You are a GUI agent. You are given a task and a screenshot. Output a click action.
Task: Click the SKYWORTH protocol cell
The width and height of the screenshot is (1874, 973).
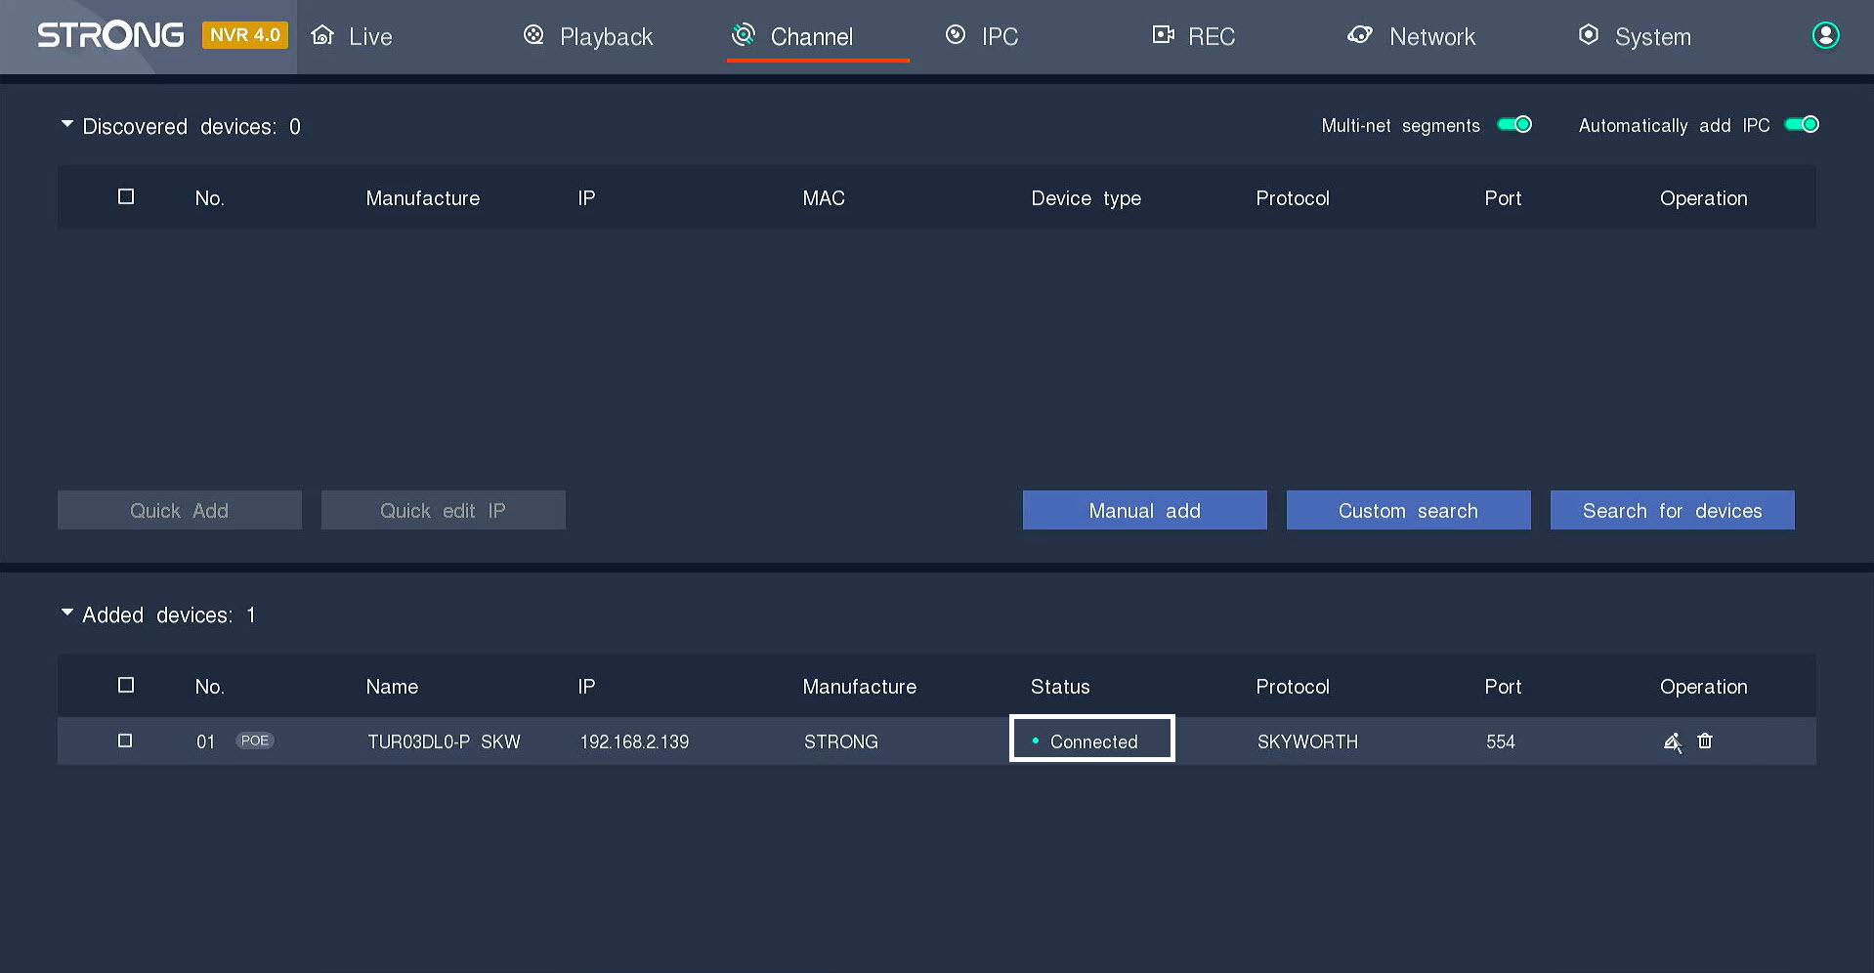[x=1307, y=741]
